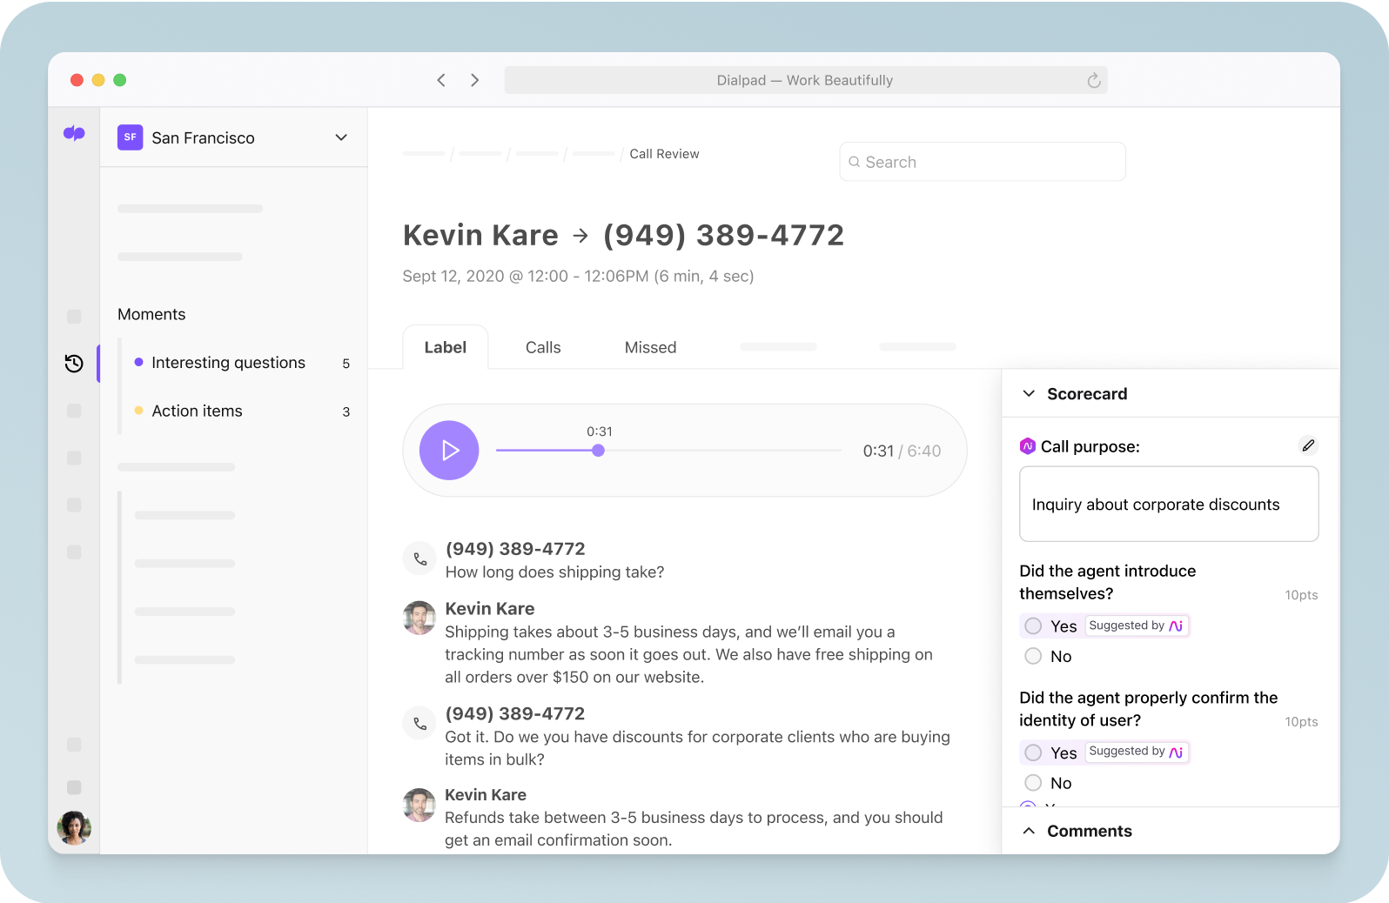The height and width of the screenshot is (903, 1389).
Task: Click the phone icon beside the corporate discounts question
Action: (419, 723)
